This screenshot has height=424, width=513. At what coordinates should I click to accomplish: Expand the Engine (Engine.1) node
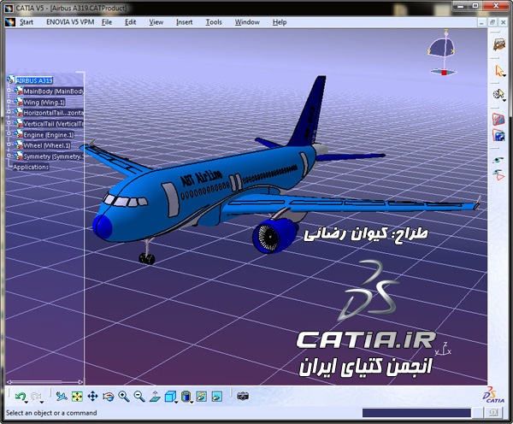click(x=9, y=134)
